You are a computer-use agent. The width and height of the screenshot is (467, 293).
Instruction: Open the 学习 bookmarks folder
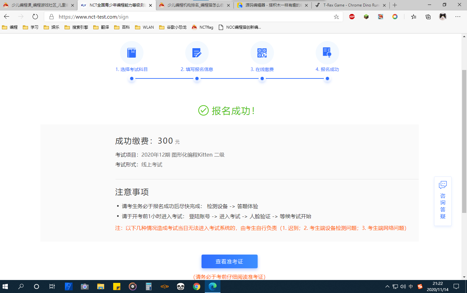pos(31,27)
